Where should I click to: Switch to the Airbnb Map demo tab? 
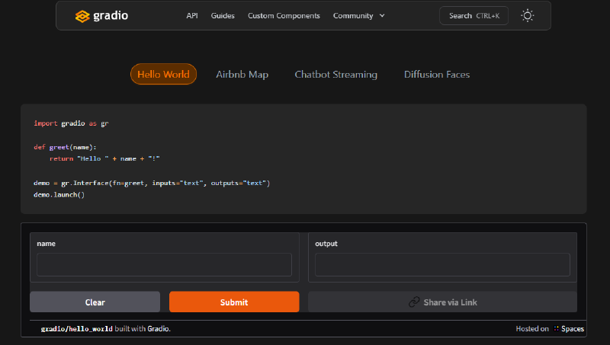point(242,75)
